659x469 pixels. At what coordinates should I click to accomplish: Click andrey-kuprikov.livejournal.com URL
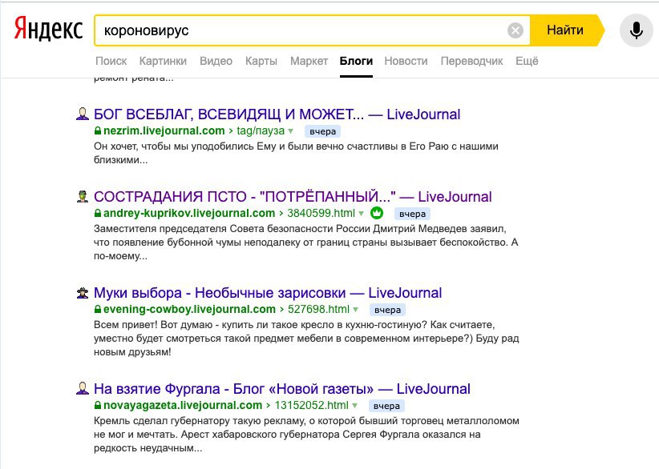[x=189, y=213]
